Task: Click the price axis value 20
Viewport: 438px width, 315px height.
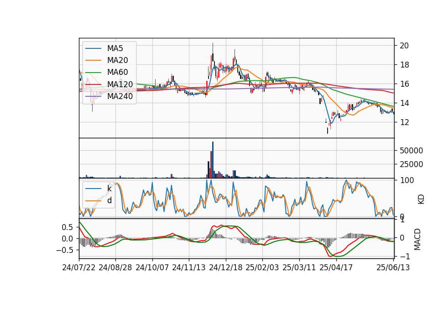Action: point(404,46)
